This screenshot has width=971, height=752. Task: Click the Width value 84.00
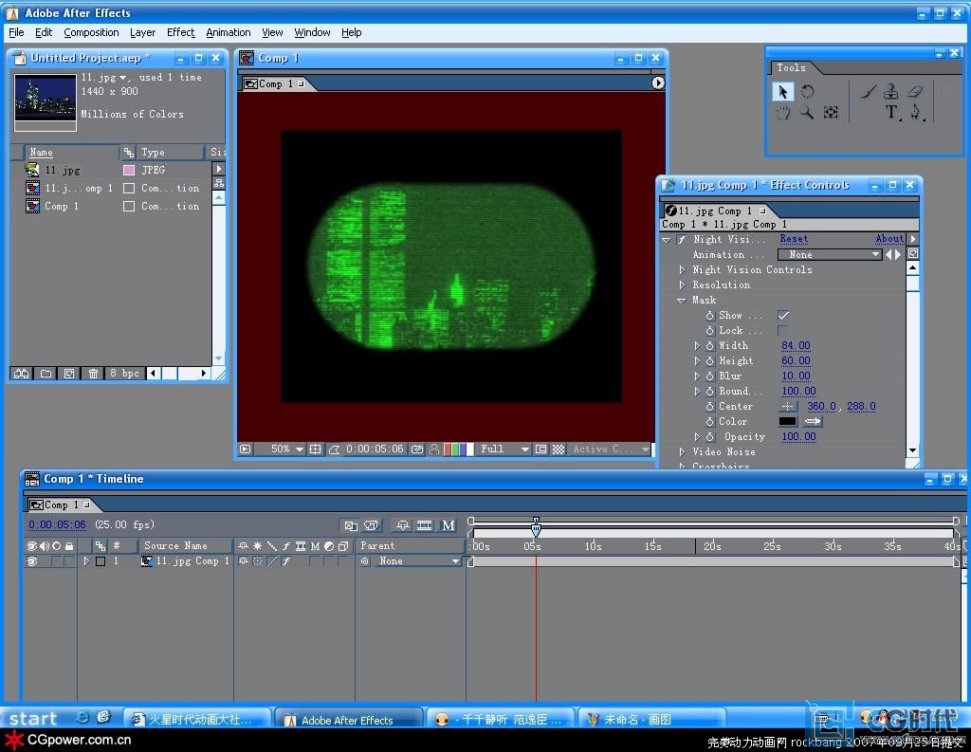[x=796, y=345]
